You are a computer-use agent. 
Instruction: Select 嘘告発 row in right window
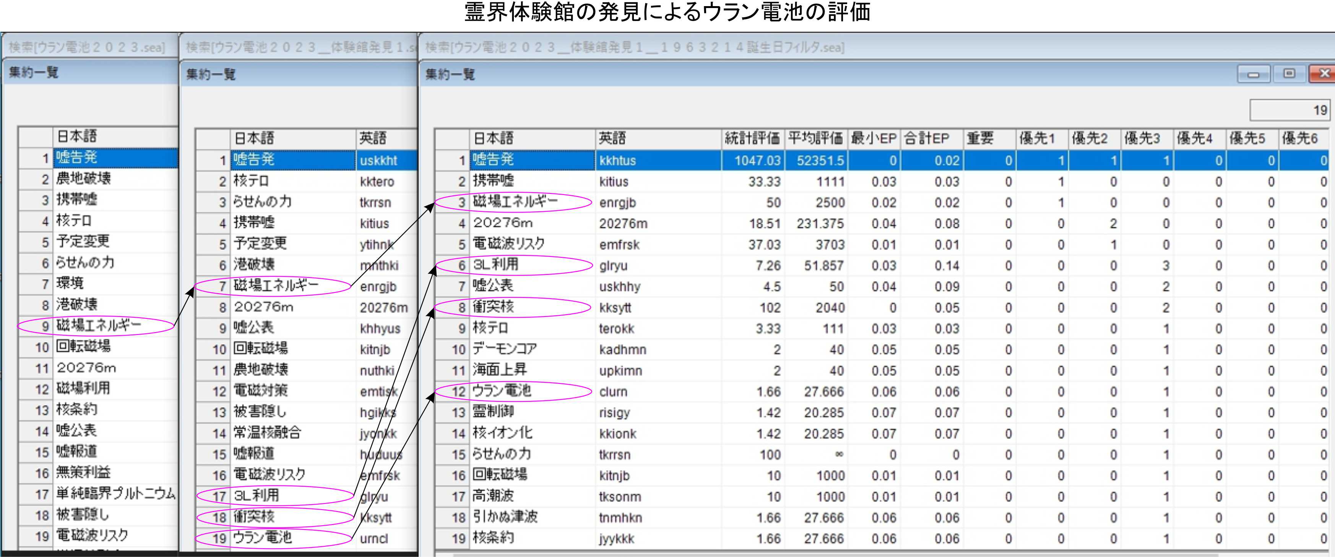(x=882, y=160)
